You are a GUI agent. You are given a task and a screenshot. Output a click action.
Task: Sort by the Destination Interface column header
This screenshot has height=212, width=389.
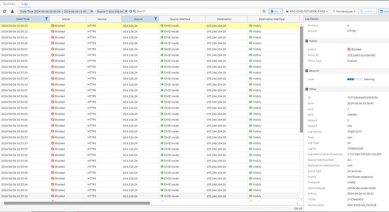pos(271,19)
